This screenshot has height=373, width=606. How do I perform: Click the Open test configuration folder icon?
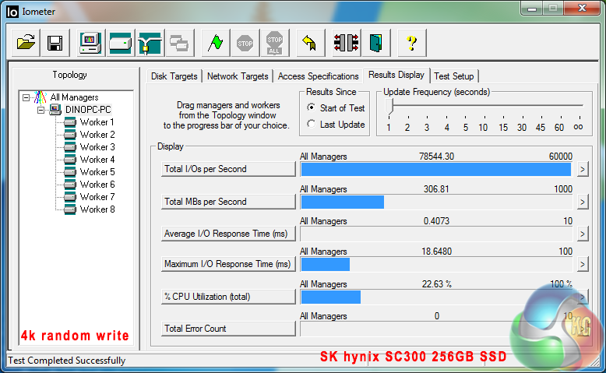(x=26, y=43)
